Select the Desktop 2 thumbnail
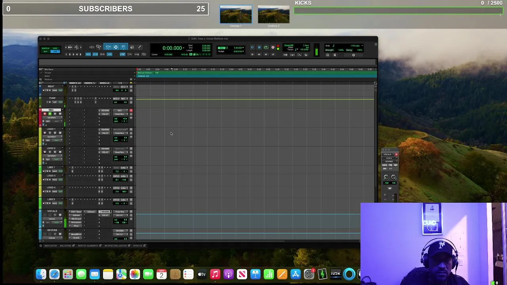This screenshot has width=507, height=285. pos(274,15)
